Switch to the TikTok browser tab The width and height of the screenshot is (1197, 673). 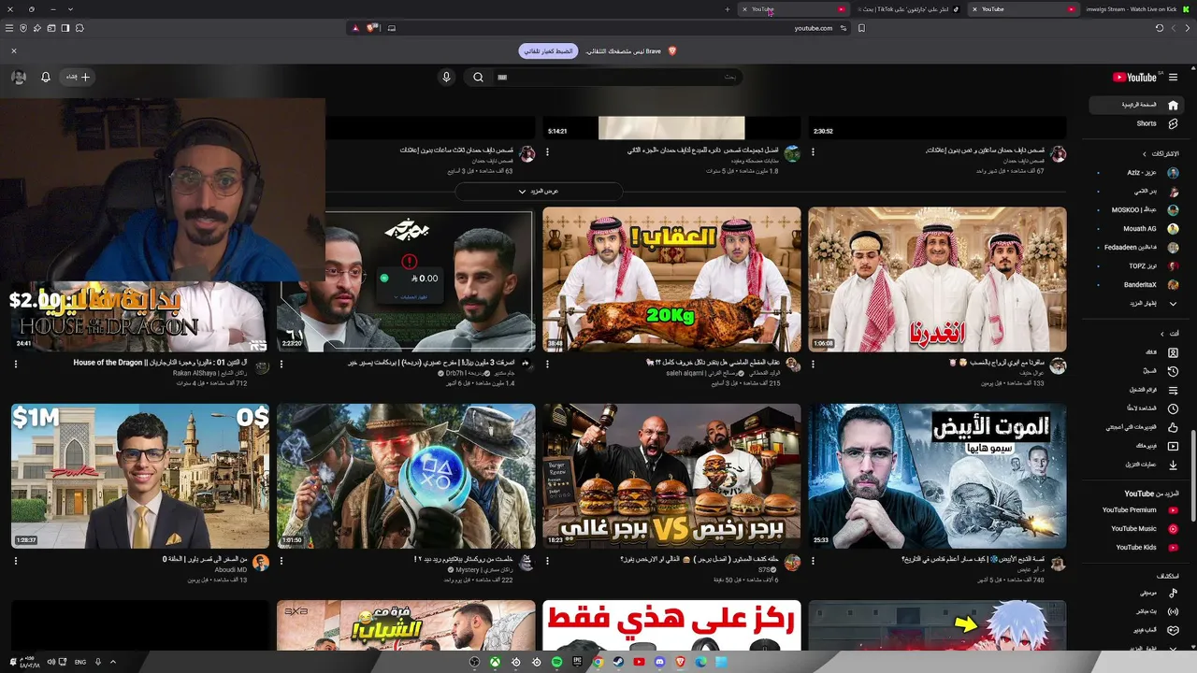click(x=907, y=9)
